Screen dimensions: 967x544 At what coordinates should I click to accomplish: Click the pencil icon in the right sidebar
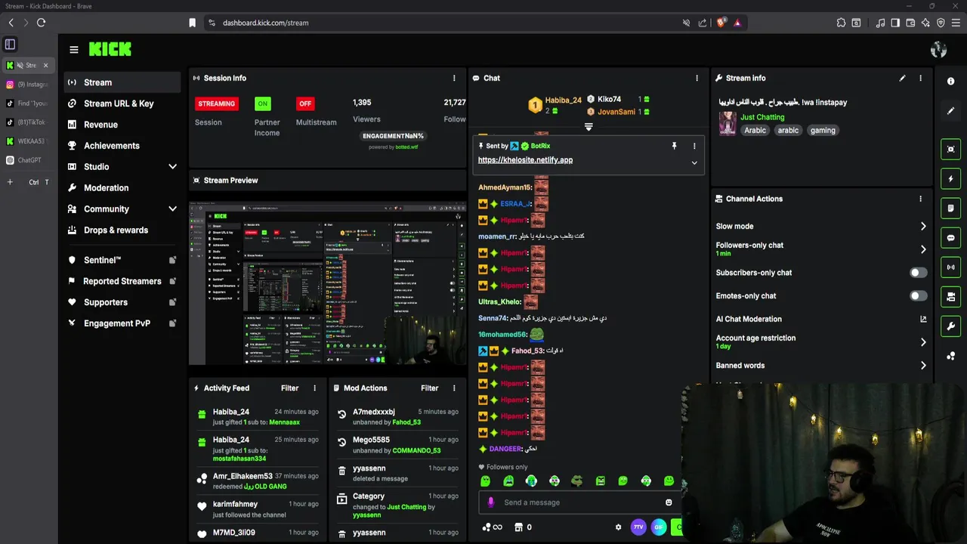click(950, 111)
